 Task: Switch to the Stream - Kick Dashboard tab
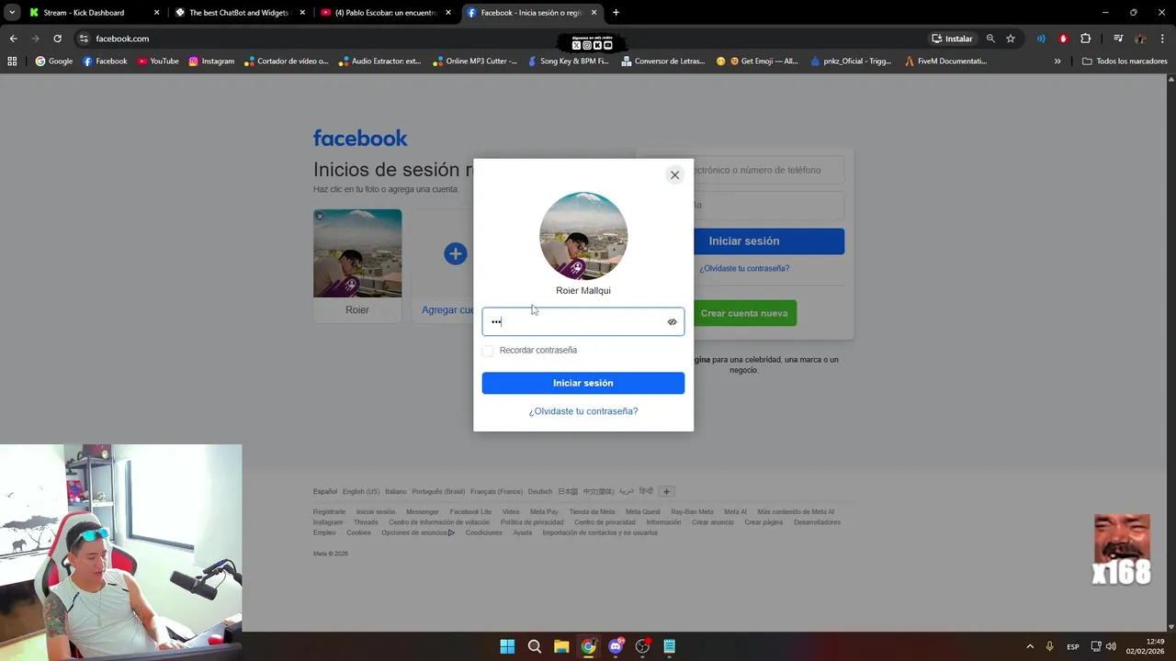tap(95, 13)
